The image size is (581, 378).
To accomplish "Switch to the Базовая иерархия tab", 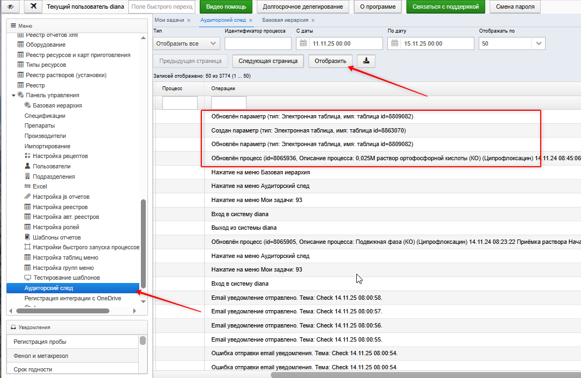I will coord(285,20).
